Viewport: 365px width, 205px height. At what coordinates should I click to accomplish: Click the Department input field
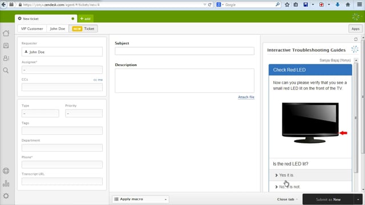(x=62, y=148)
